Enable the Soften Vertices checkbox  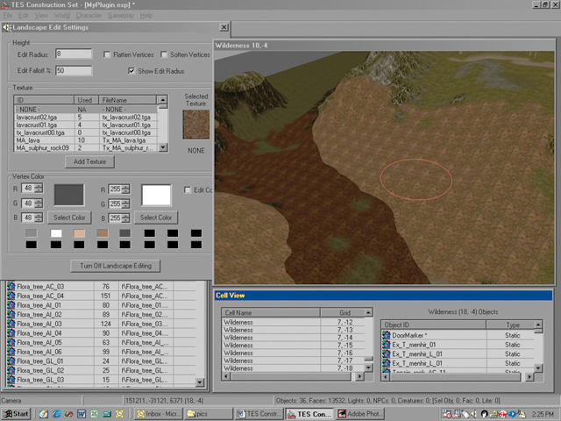166,54
